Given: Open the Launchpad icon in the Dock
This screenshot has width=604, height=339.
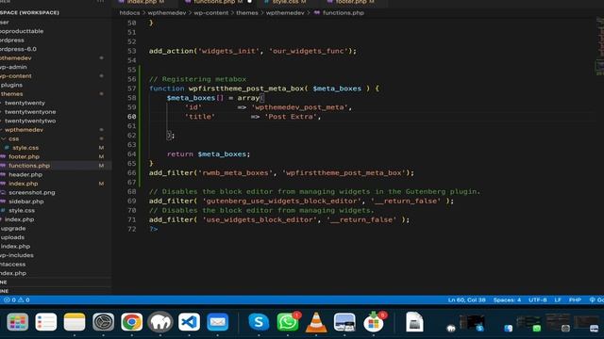Looking at the screenshot, I should pos(17,322).
